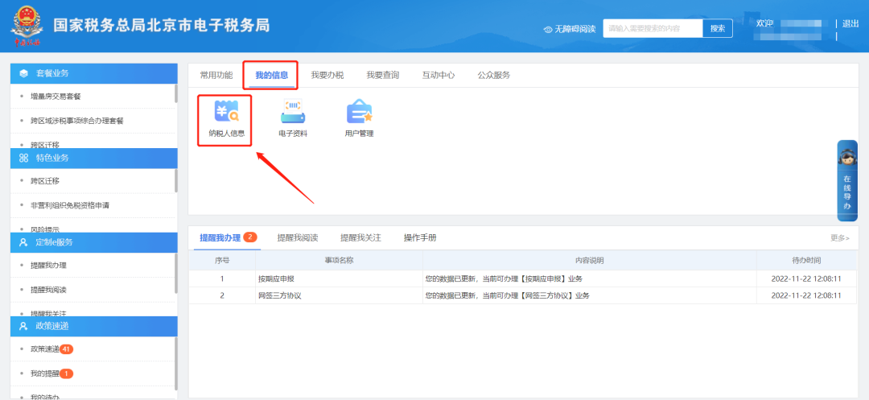Click the 定制e服务 list scrollbar
This screenshot has height=400, width=869.
click(x=176, y=273)
